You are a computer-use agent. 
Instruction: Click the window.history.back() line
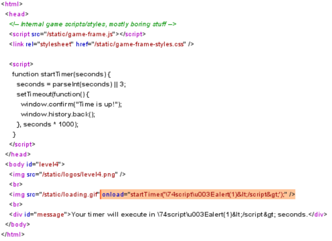(x=57, y=114)
